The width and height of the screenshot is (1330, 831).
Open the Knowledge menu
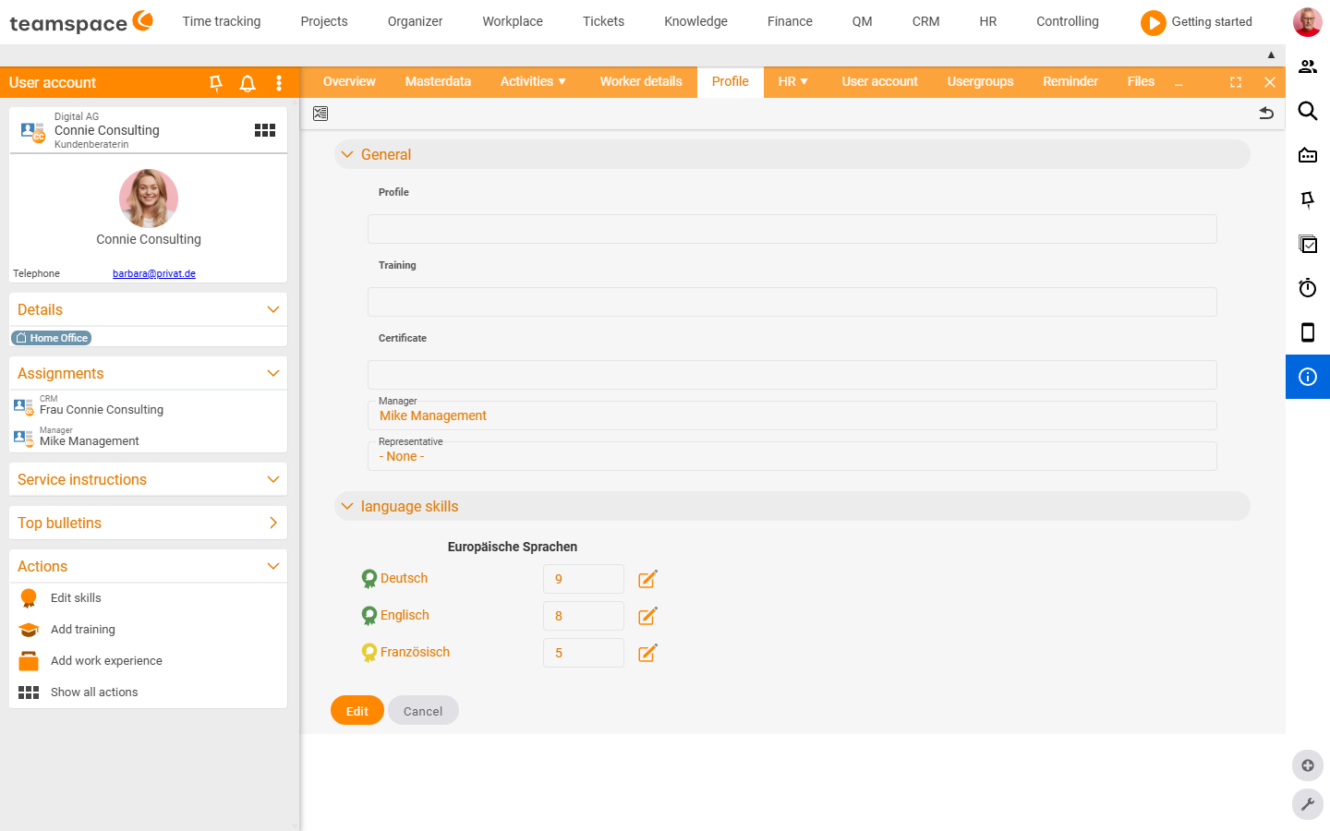[x=695, y=21]
